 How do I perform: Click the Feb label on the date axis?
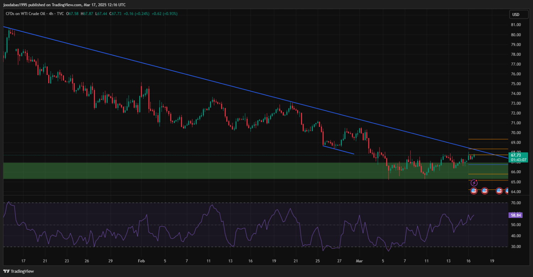(x=141, y=261)
